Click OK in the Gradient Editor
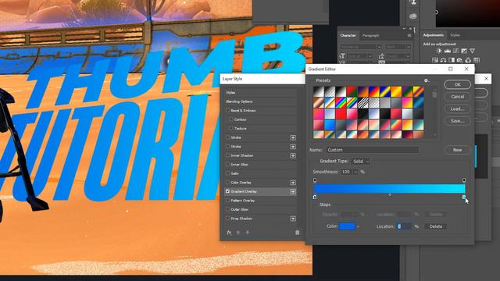500x281 pixels. coord(457,84)
